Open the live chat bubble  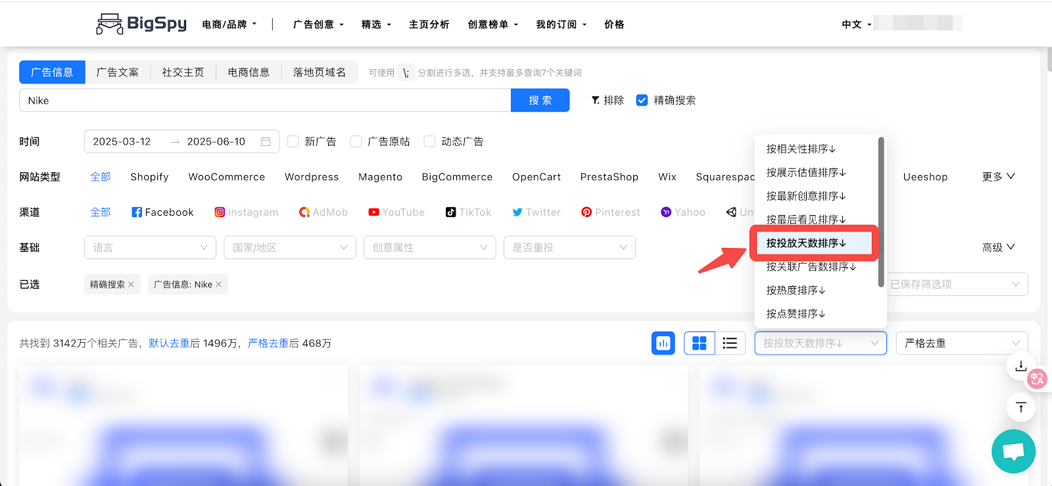[x=1013, y=451]
